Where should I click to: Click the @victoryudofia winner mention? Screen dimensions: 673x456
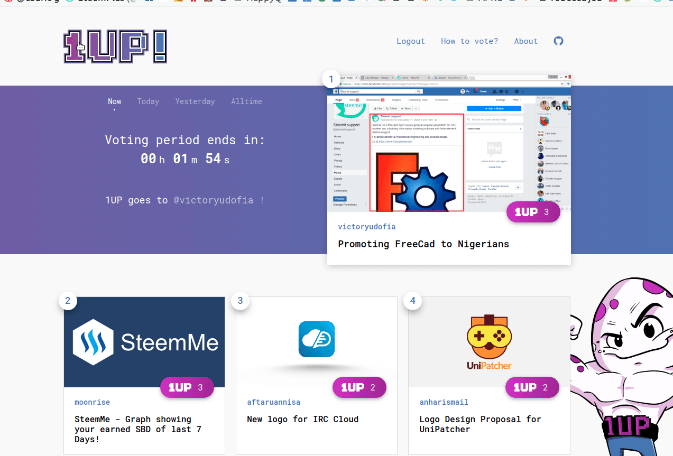pos(214,200)
